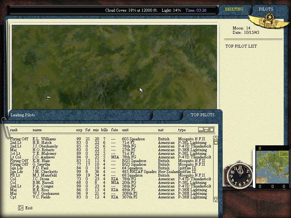Viewport: 291px width, 218px height.
Task: Sort by the unit column header
Action: tap(125, 130)
